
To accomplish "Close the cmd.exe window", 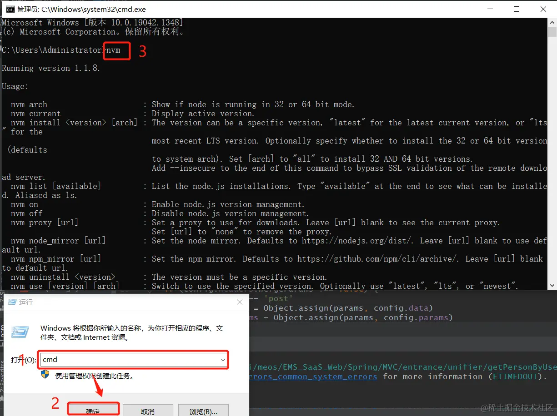I will (x=543, y=9).
